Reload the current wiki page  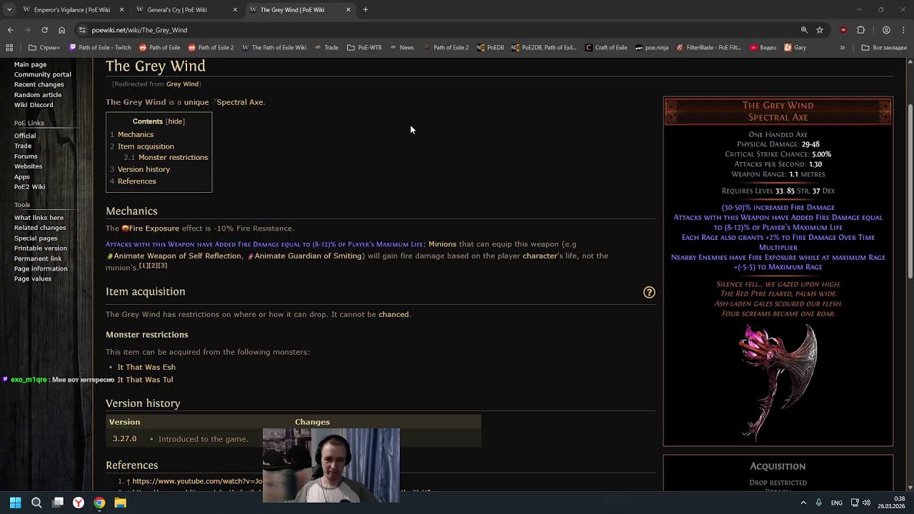tap(44, 30)
